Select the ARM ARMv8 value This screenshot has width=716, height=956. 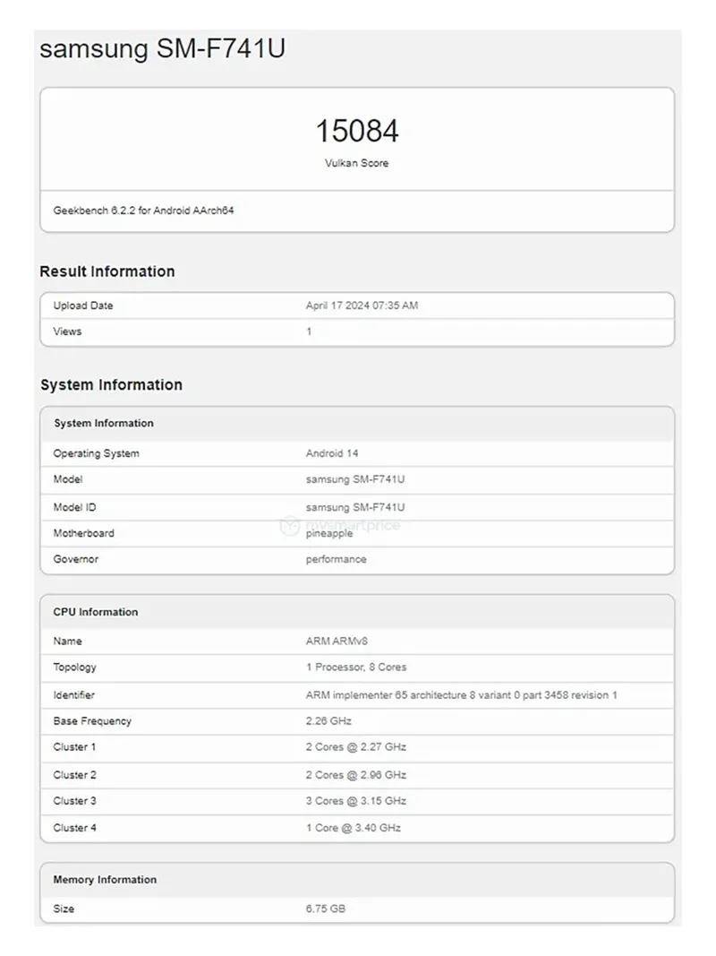tap(337, 642)
